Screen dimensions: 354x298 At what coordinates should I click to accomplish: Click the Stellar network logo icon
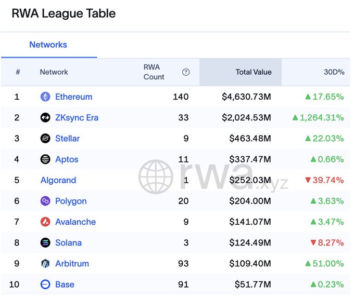(45, 138)
